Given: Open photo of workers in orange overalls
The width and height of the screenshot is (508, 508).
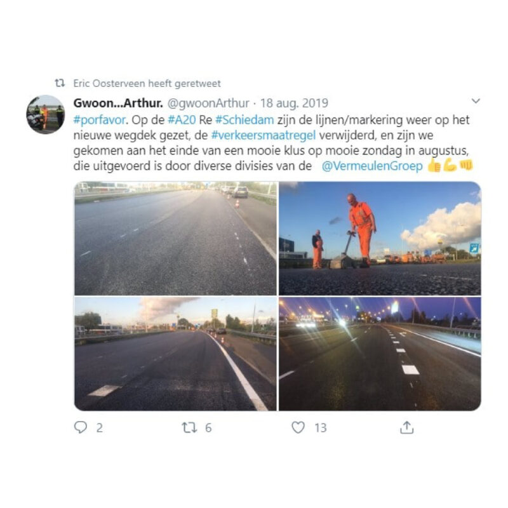Looking at the screenshot, I should tap(380, 239).
